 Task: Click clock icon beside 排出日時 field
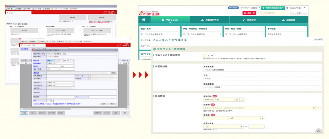coord(242,100)
